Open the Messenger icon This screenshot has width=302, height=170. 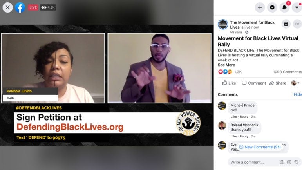point(272,7)
